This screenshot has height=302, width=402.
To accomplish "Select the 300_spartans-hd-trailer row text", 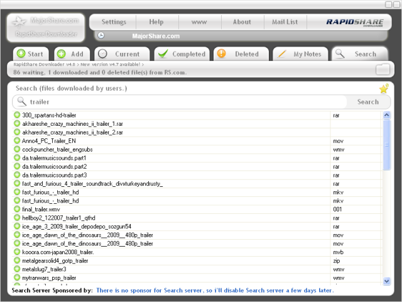I will click(x=49, y=115).
